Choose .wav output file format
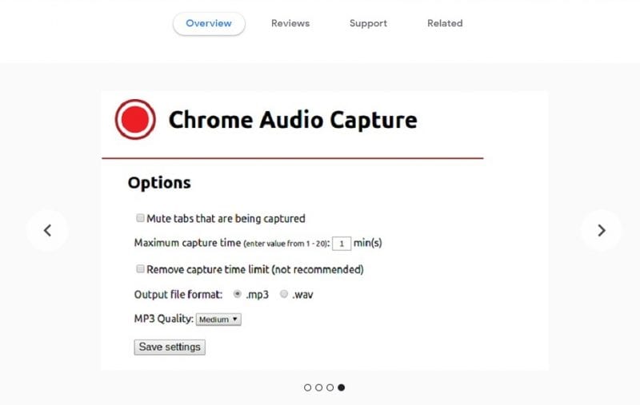640x405 pixels. coord(284,294)
